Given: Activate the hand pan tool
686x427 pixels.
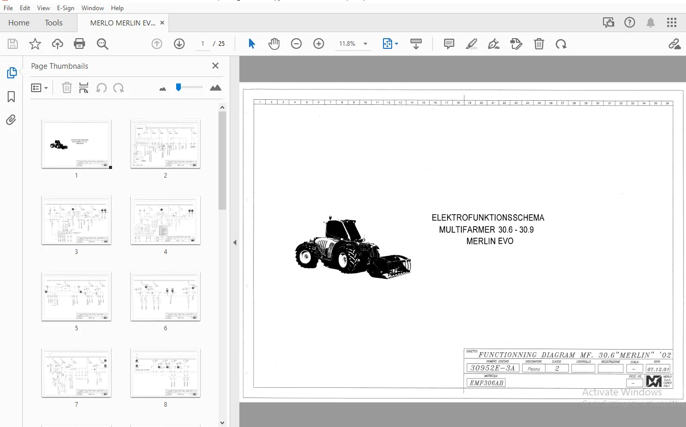Looking at the screenshot, I should (274, 44).
